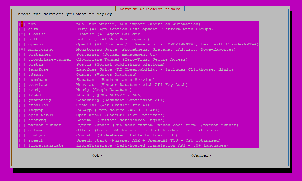Uncheck the n8n service checkbox
Image resolution: width=302 pixels, height=181 pixels.
pyautogui.click(x=22, y=24)
